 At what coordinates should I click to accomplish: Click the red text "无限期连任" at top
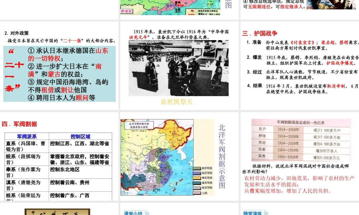point(259,7)
